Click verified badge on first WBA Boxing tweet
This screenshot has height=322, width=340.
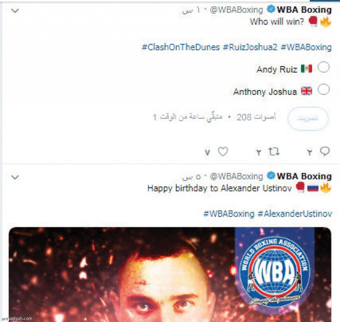click(271, 9)
